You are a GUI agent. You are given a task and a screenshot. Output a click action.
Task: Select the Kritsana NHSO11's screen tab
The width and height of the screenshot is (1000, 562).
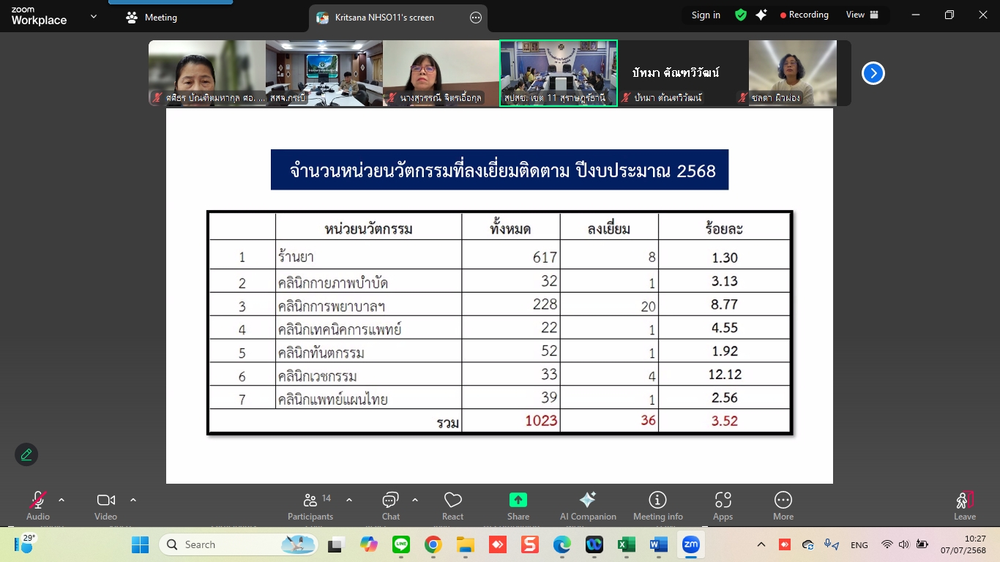[384, 18]
